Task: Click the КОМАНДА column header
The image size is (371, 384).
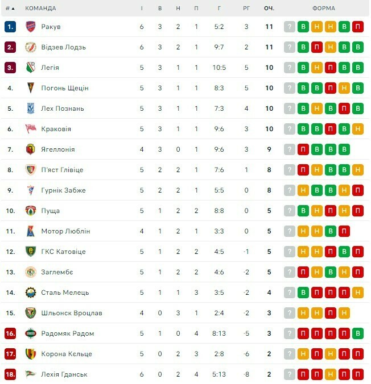Action: [x=41, y=9]
